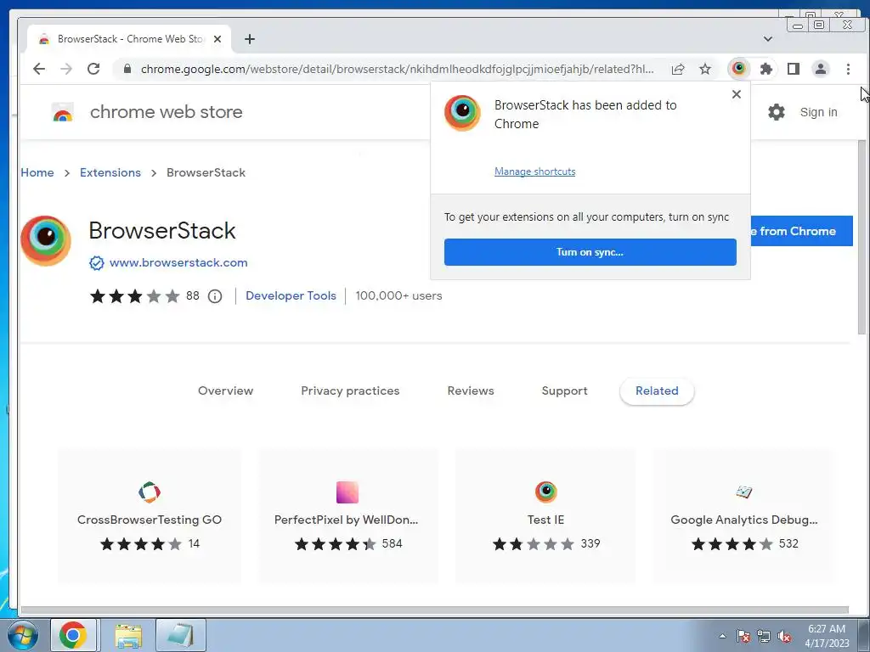Image resolution: width=870 pixels, height=652 pixels.
Task: Switch to Privacy practices tab
Action: [x=350, y=391]
